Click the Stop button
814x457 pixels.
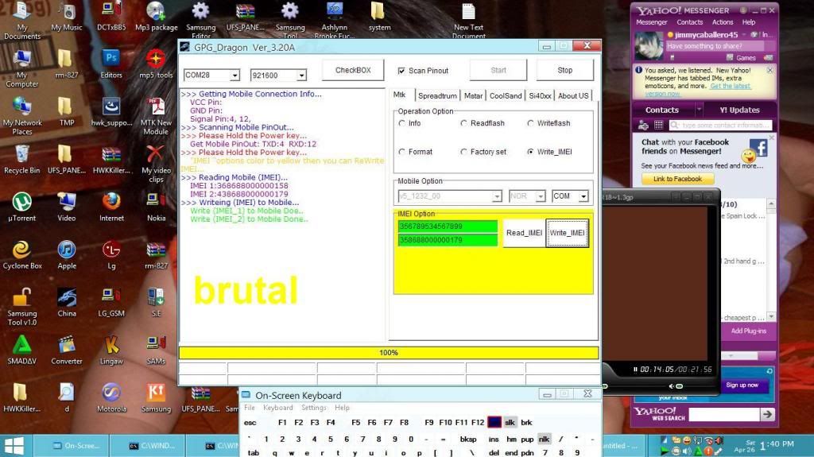(564, 70)
